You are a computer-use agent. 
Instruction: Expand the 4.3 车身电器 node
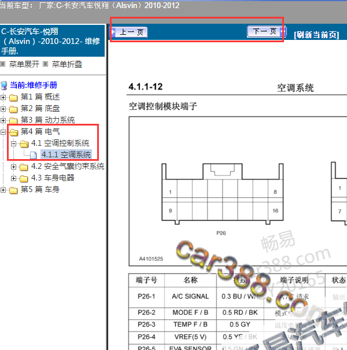point(14,178)
